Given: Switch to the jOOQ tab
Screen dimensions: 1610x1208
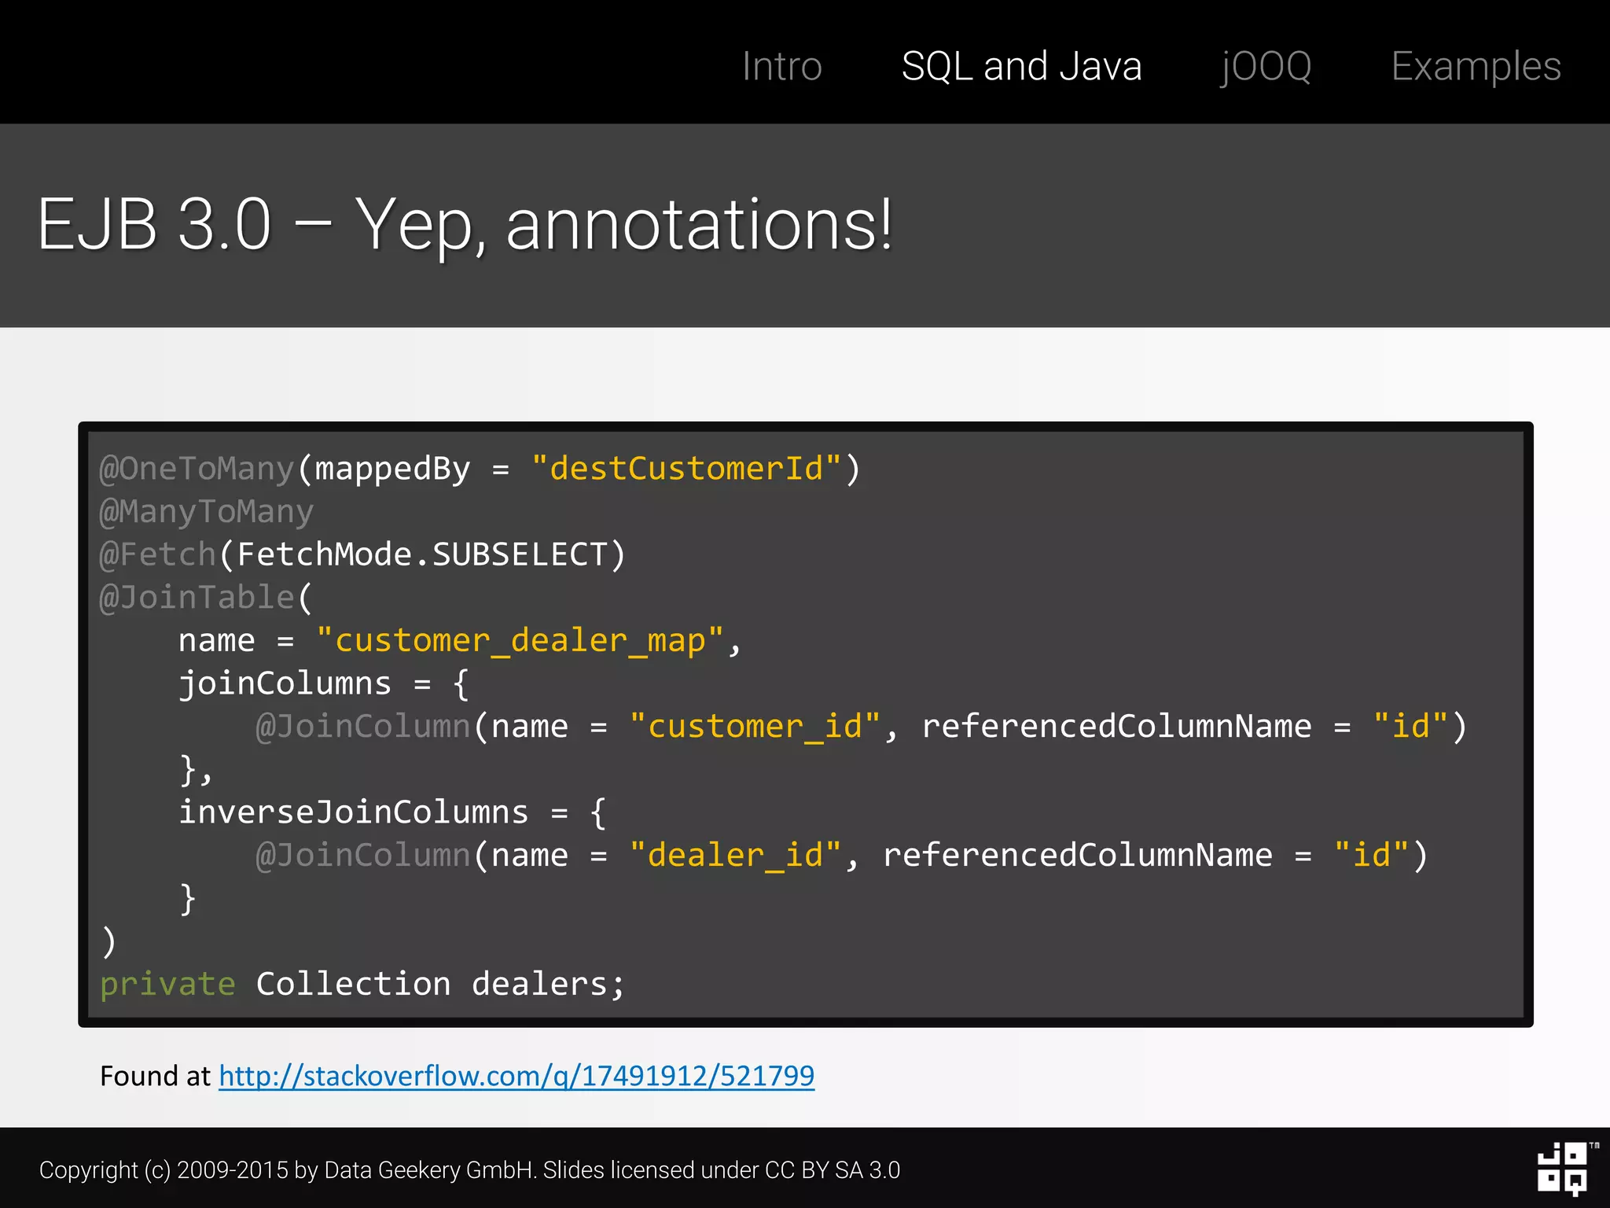Looking at the screenshot, I should [1266, 66].
